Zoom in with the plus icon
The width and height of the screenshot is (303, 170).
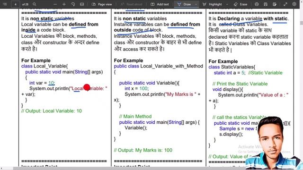[x=64, y=4]
